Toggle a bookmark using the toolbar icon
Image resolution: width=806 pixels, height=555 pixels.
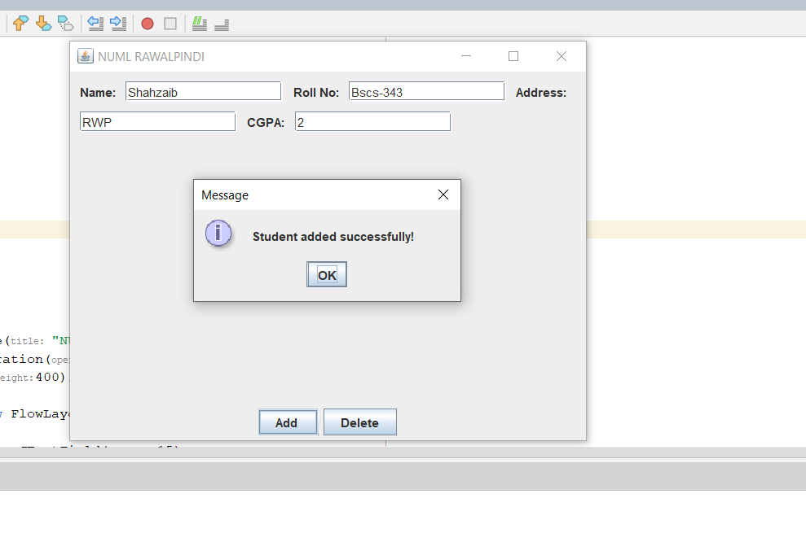[66, 24]
